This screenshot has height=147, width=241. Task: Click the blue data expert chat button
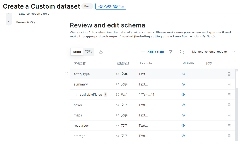[111, 6]
